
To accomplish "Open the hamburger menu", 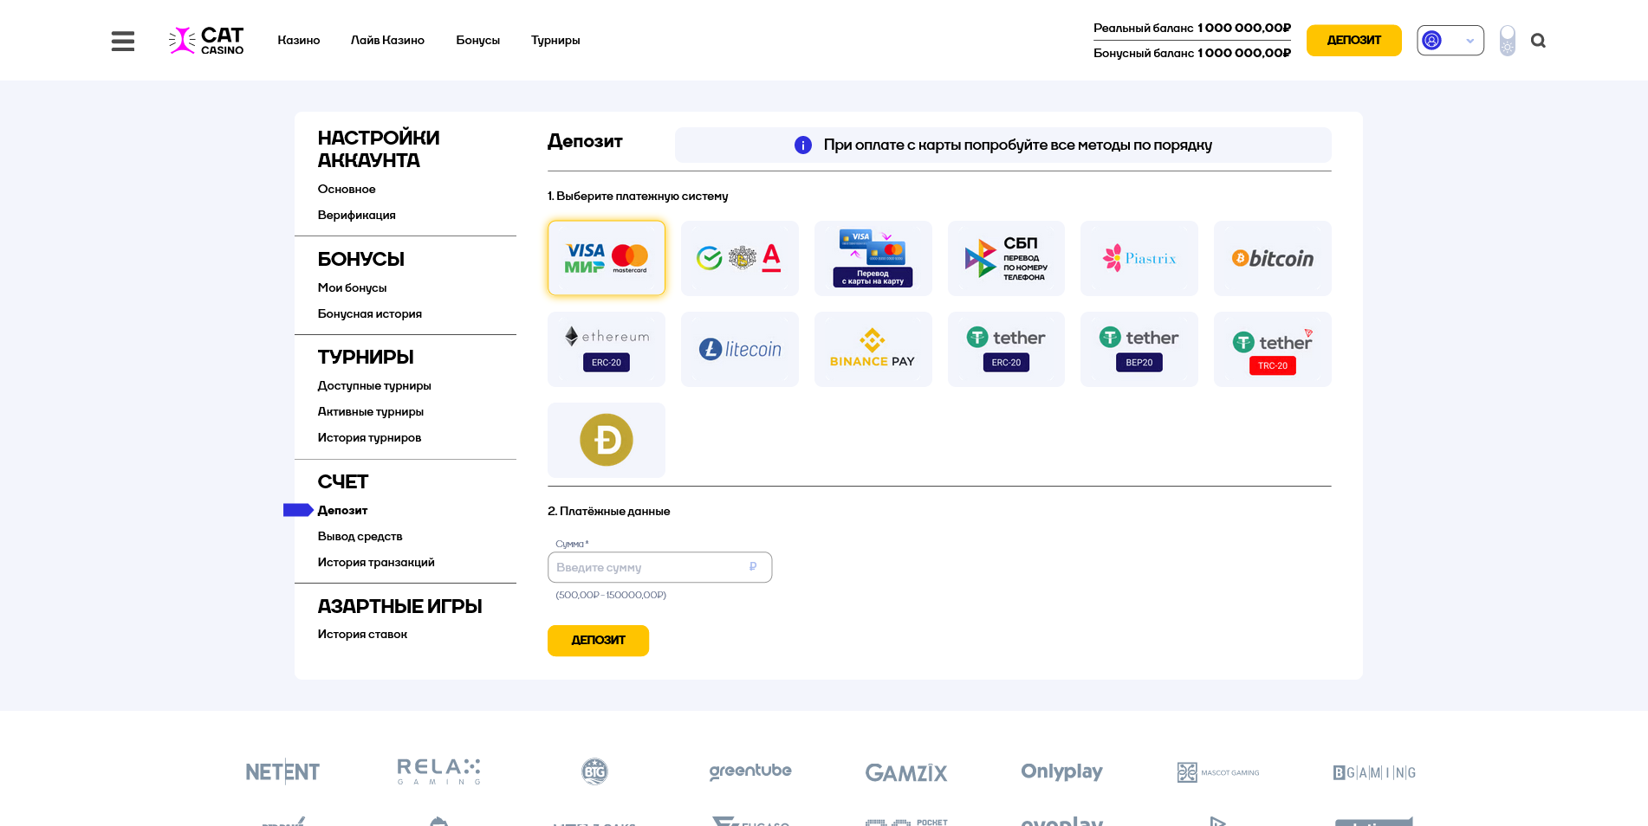I will click(x=123, y=41).
